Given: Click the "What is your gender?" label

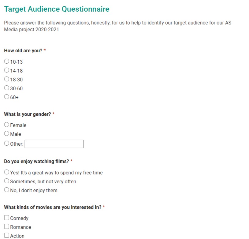Looking at the screenshot, I should click(28, 114).
